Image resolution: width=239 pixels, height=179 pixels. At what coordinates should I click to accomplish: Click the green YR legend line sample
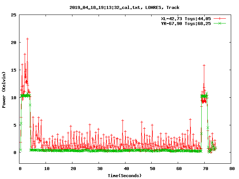tap(220, 23)
